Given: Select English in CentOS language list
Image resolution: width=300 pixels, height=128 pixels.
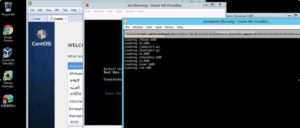Looking at the screenshot, I should tap(75, 66).
